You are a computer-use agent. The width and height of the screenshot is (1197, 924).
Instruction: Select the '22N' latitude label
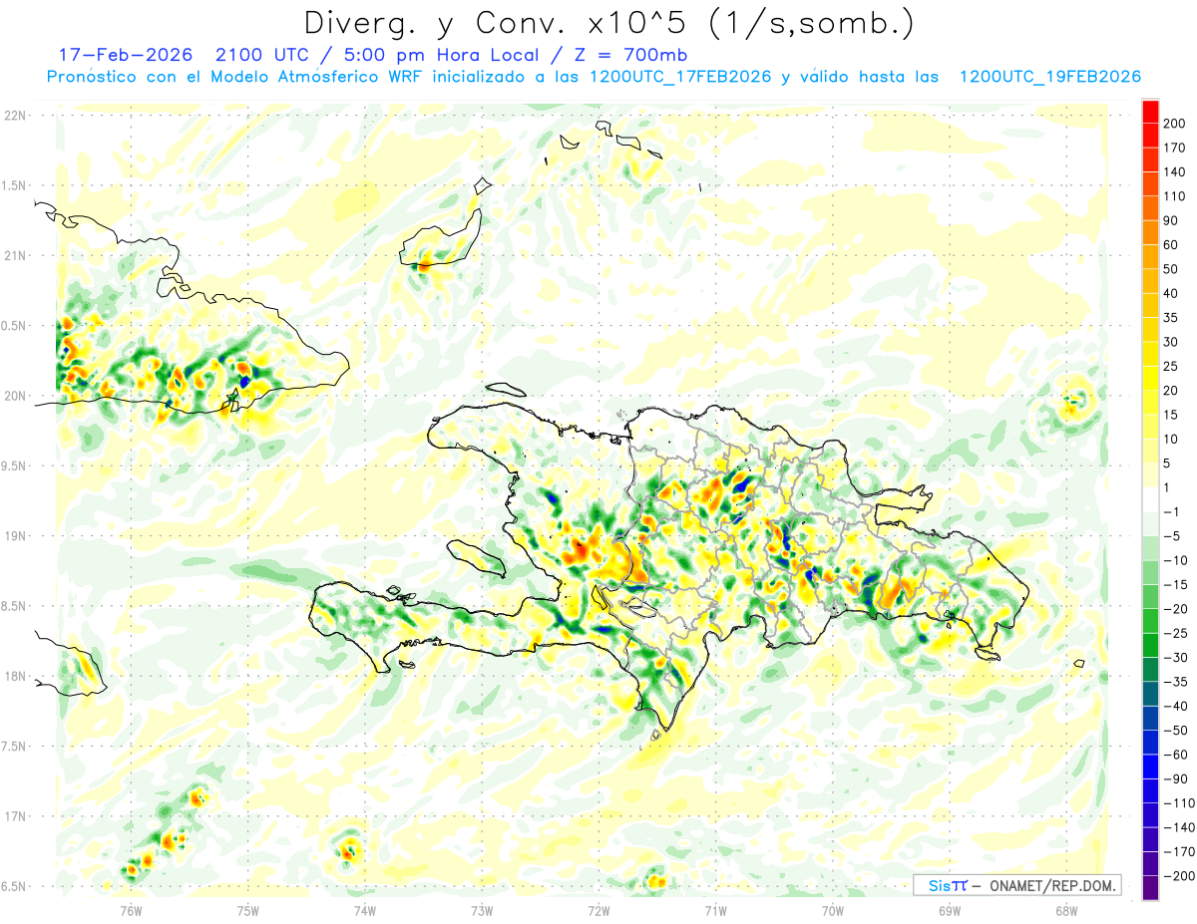[x=15, y=116]
